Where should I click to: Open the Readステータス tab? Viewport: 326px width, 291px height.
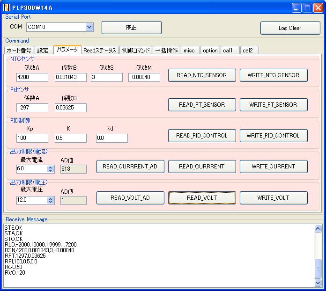[x=100, y=50]
